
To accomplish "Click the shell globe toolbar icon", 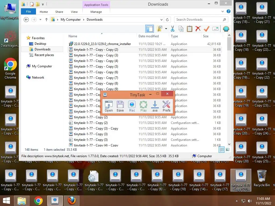I will coord(226,29).
